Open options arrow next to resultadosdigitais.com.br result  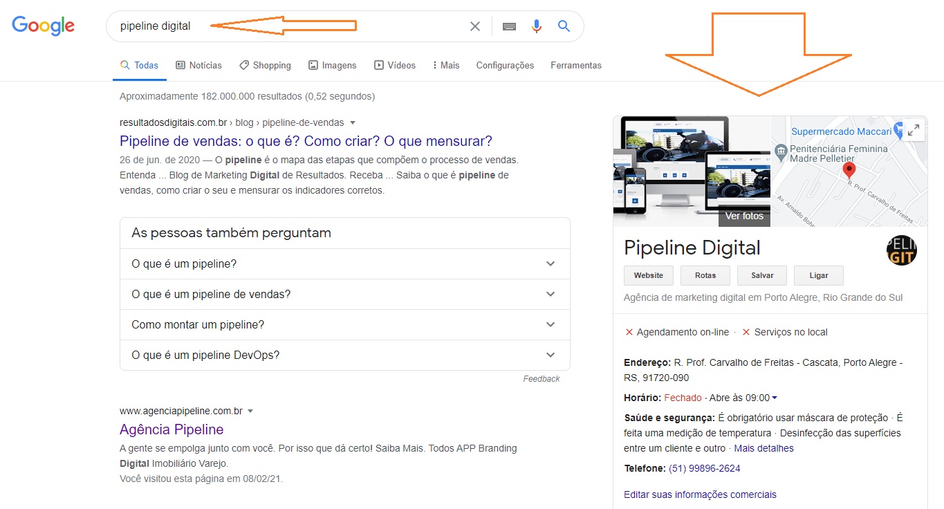tap(353, 122)
